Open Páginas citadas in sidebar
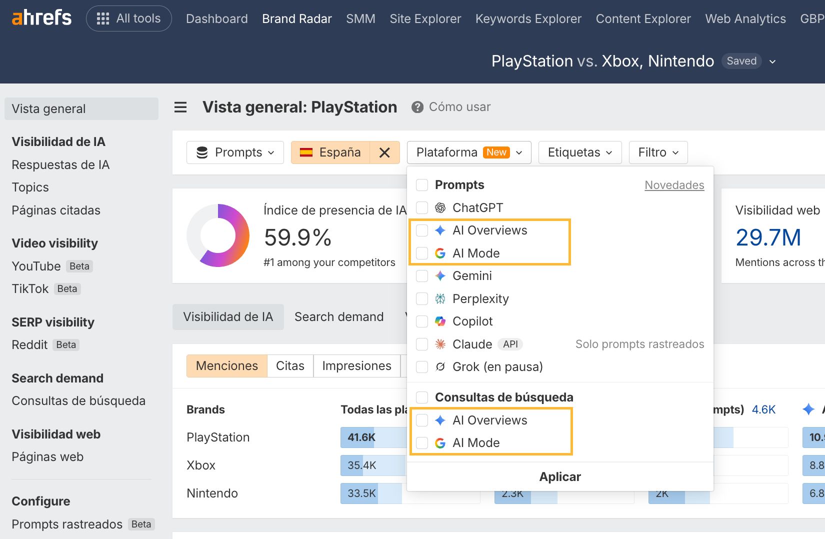 [56, 210]
